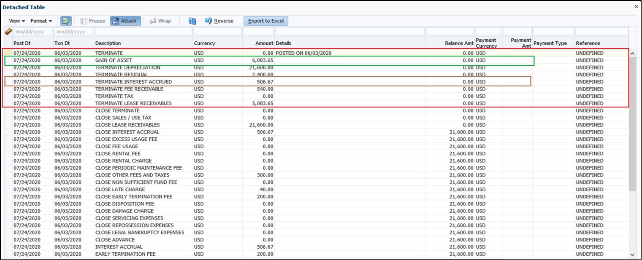Select the CLOSE TERMINATE row
The width and height of the screenshot is (642, 260).
pos(316,110)
